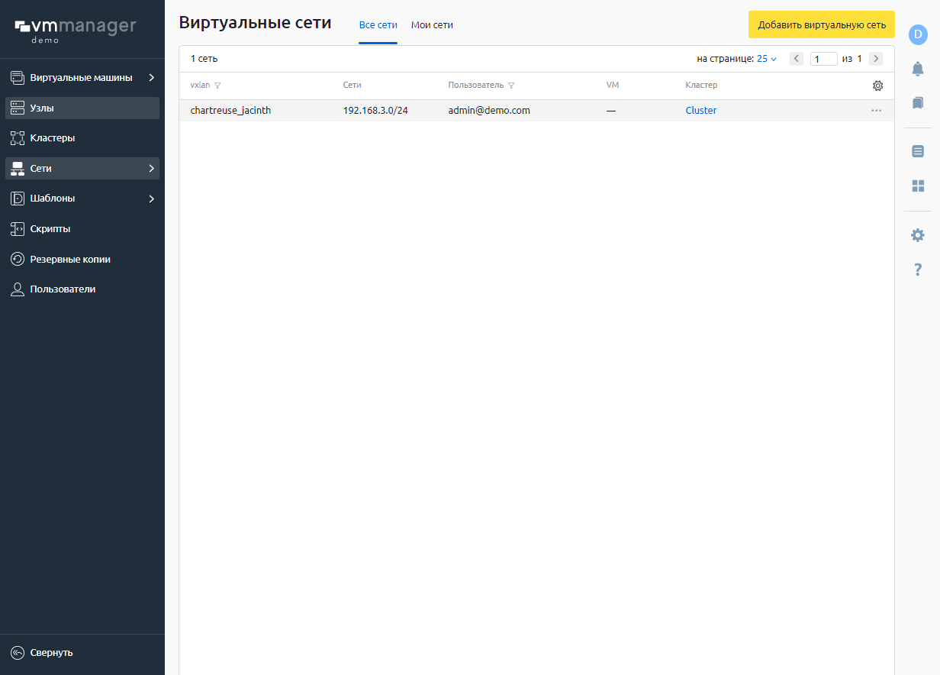Click 192.168.3.0/24 network cell
This screenshot has width=940, height=675.
tap(375, 111)
